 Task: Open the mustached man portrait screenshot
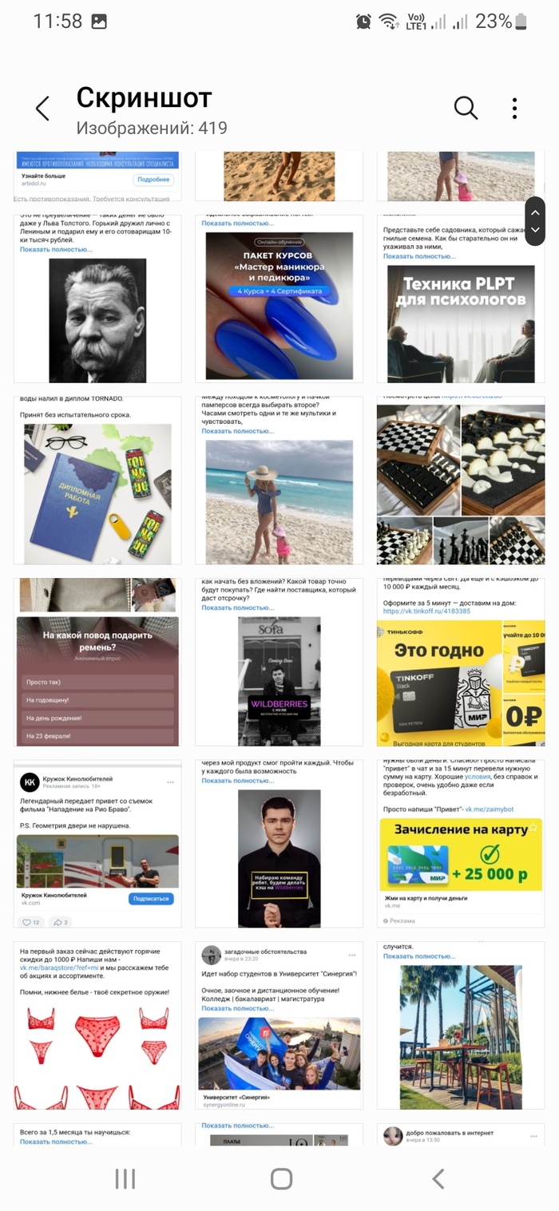pyautogui.click(x=97, y=299)
